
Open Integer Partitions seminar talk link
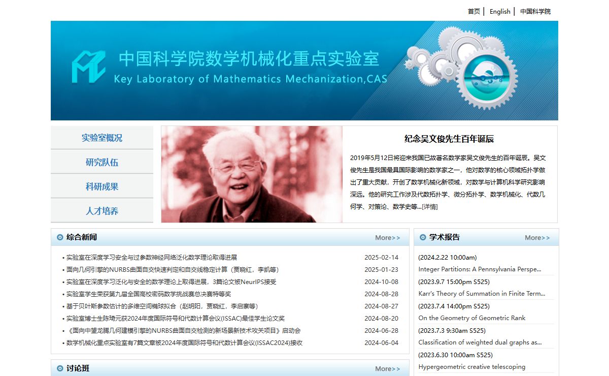point(480,269)
